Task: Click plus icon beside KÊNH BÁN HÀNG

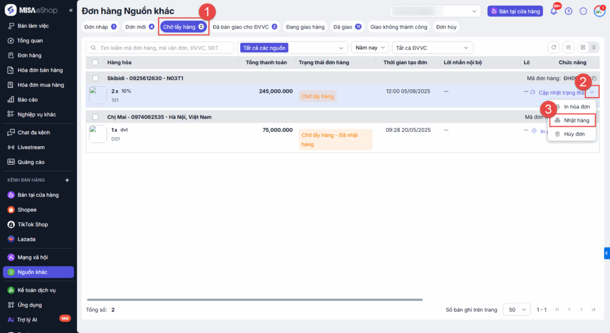Action: (67, 180)
